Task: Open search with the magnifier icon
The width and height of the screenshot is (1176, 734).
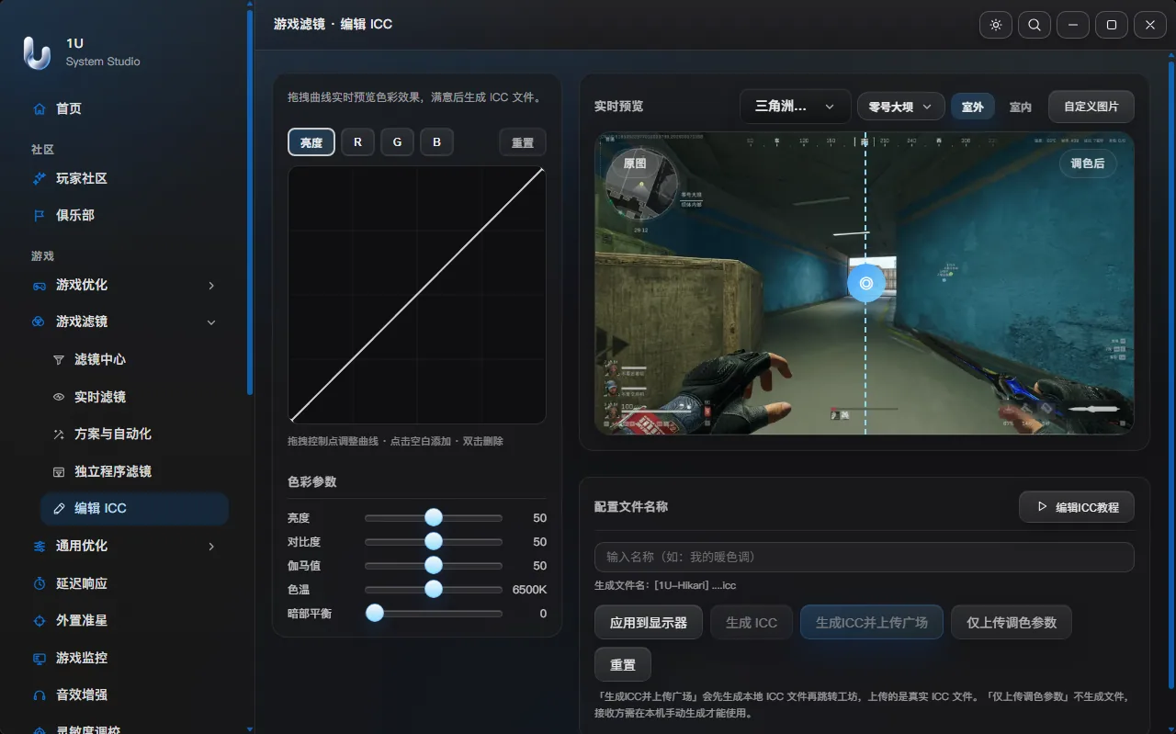Action: [x=1035, y=25]
